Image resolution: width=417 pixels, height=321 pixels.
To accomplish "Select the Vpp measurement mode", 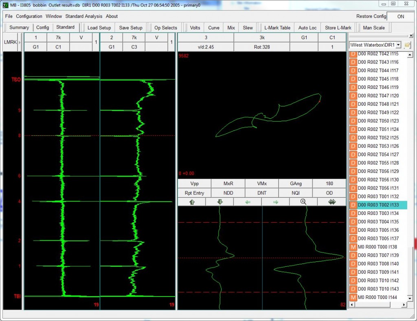I will click(x=194, y=183).
